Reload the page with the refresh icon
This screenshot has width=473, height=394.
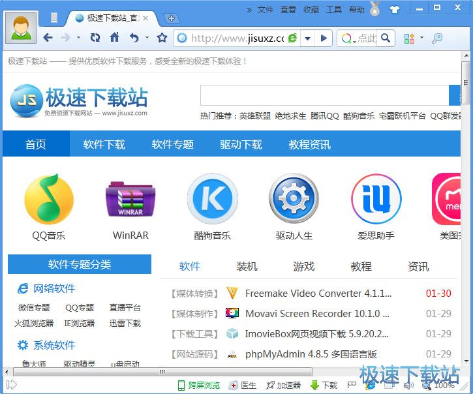point(95,38)
